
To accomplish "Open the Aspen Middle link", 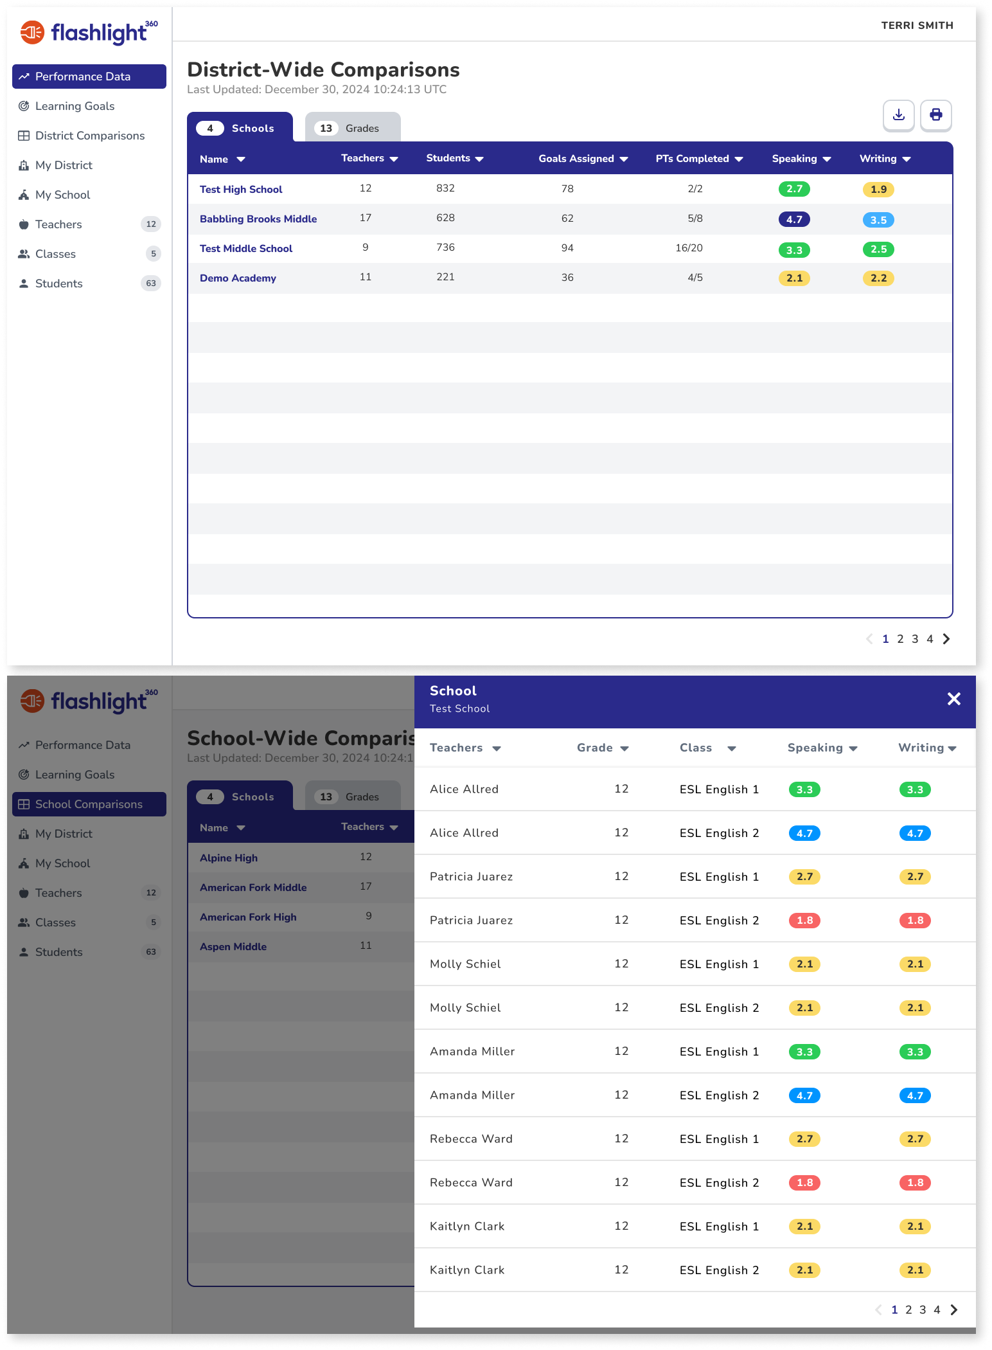I will click(233, 947).
